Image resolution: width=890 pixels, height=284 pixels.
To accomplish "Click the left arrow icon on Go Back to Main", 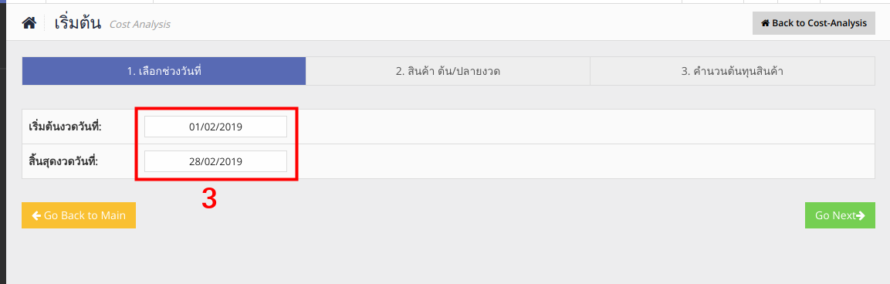I will (x=36, y=215).
